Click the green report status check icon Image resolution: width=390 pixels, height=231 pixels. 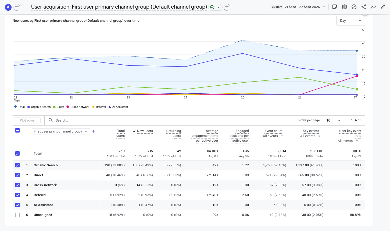pyautogui.click(x=212, y=7)
